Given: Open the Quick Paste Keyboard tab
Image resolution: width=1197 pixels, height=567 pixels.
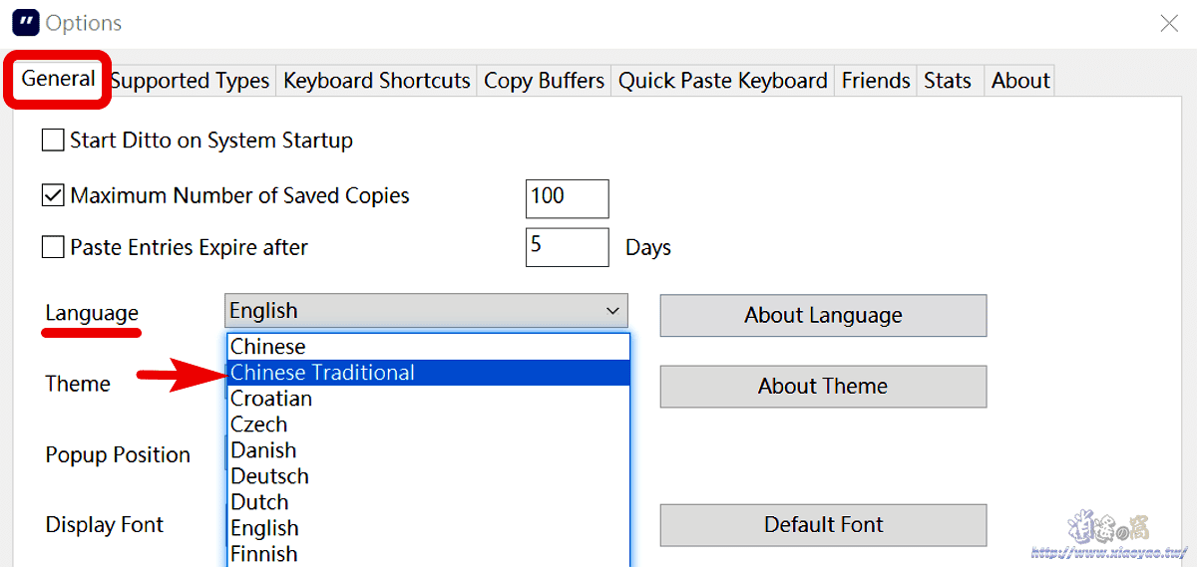Looking at the screenshot, I should [x=722, y=81].
